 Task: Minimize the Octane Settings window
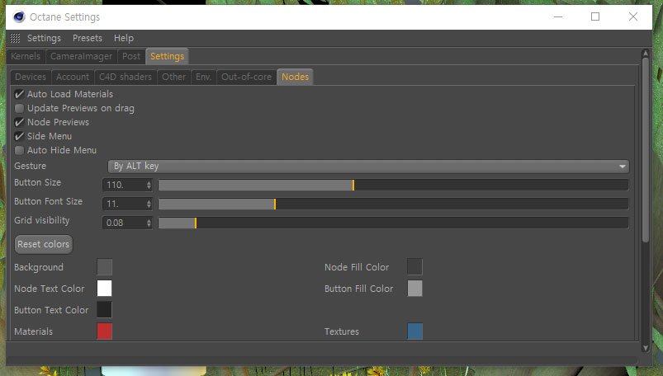click(x=558, y=16)
